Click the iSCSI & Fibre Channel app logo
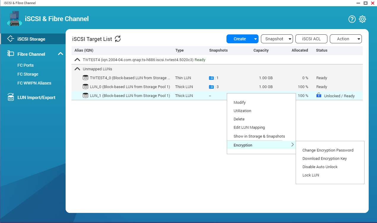The width and height of the screenshot is (377, 223). pyautogui.click(x=14, y=19)
